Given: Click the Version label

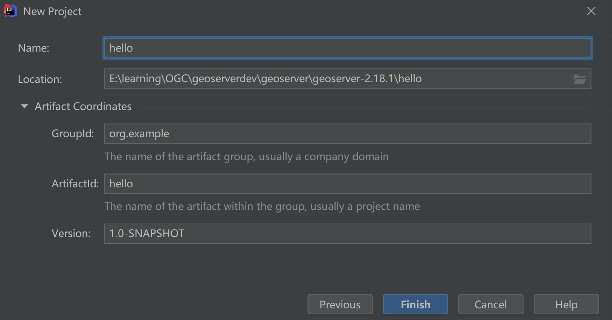Looking at the screenshot, I should (x=71, y=234).
